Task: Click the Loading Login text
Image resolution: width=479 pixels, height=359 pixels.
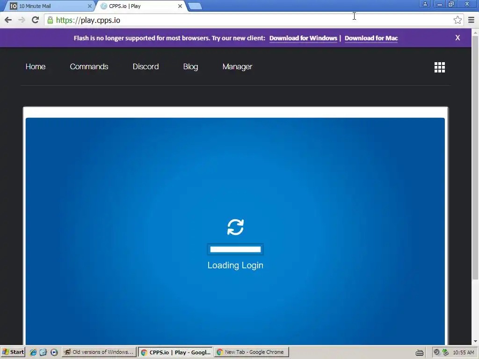Action: pos(236,266)
